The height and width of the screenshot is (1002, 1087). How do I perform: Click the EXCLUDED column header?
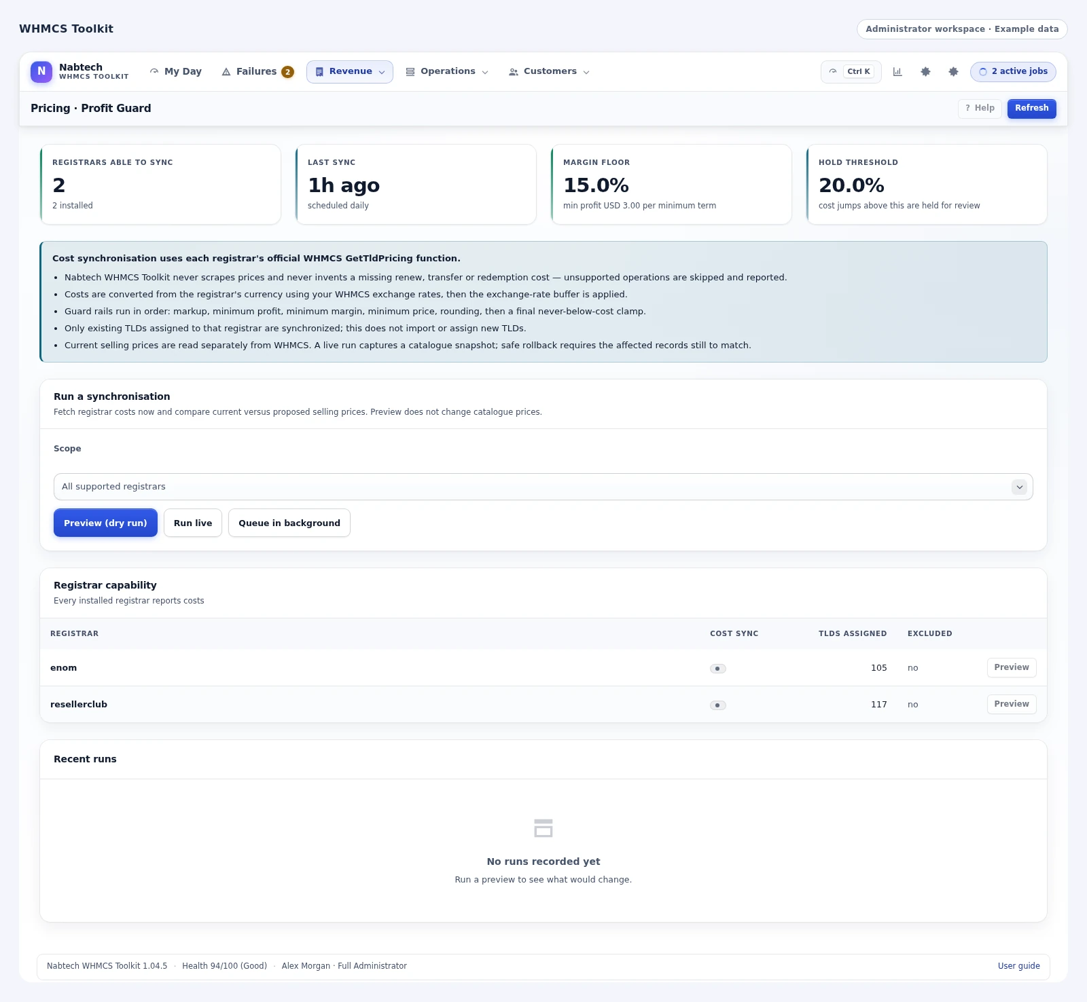929,633
